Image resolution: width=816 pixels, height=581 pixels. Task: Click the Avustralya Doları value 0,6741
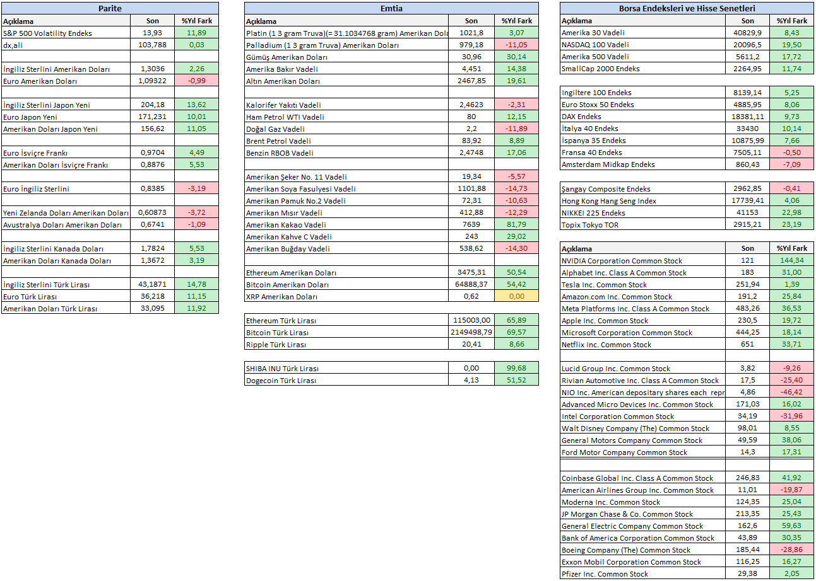(152, 224)
